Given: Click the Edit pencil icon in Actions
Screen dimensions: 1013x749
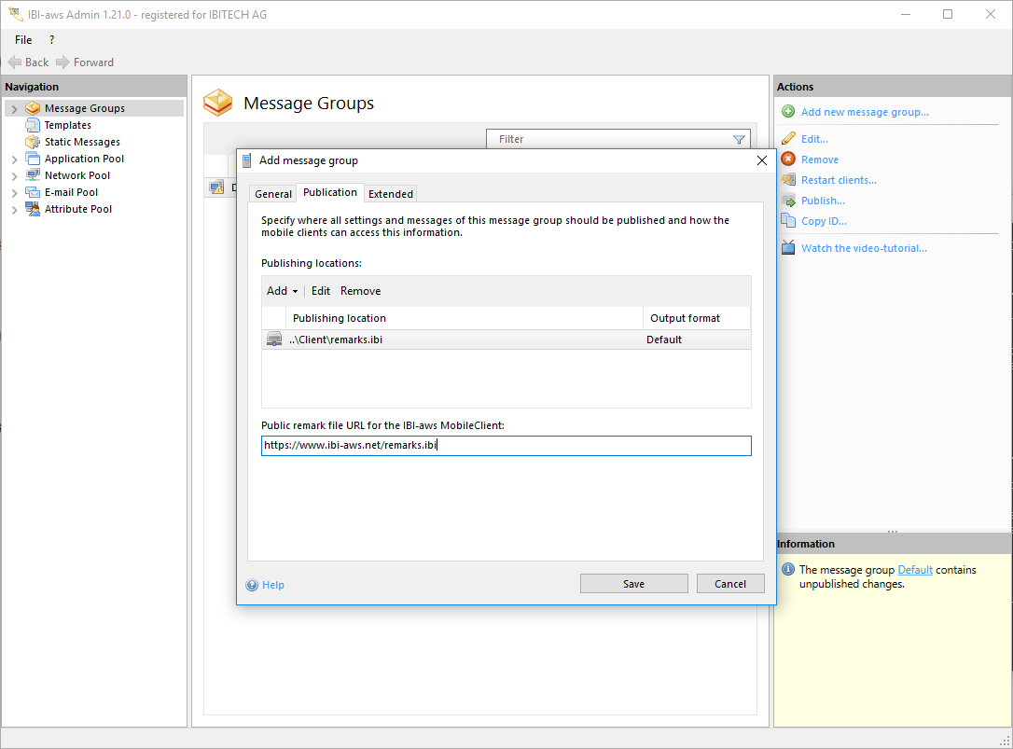Looking at the screenshot, I should [x=788, y=139].
